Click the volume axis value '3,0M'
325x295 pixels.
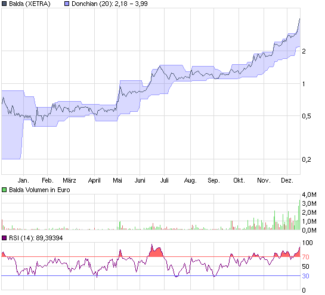coord(309,203)
